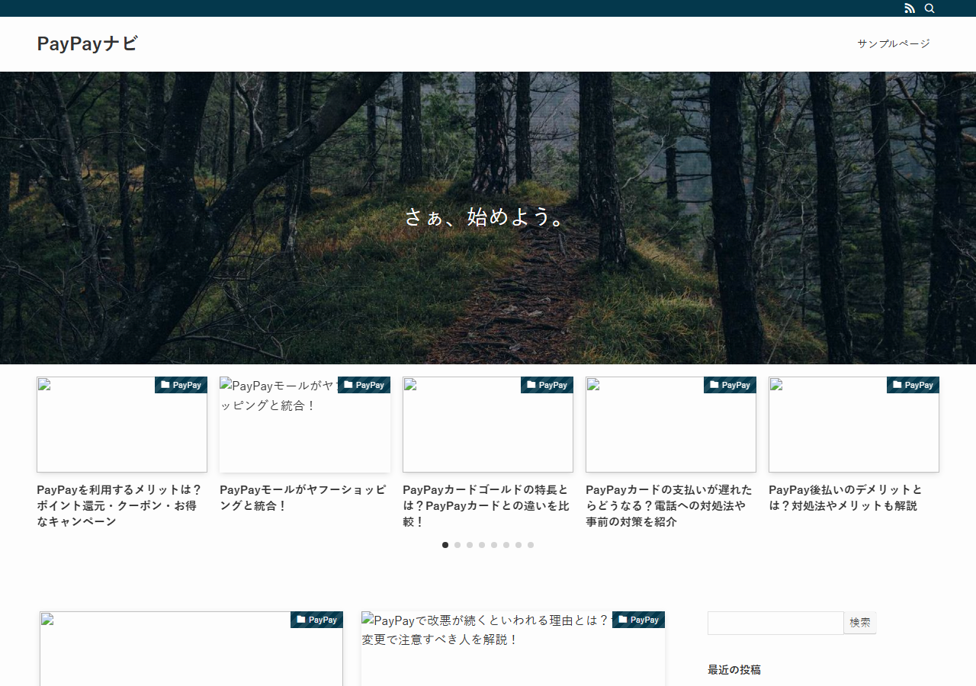Click the 最近の投稿 heading

(734, 670)
